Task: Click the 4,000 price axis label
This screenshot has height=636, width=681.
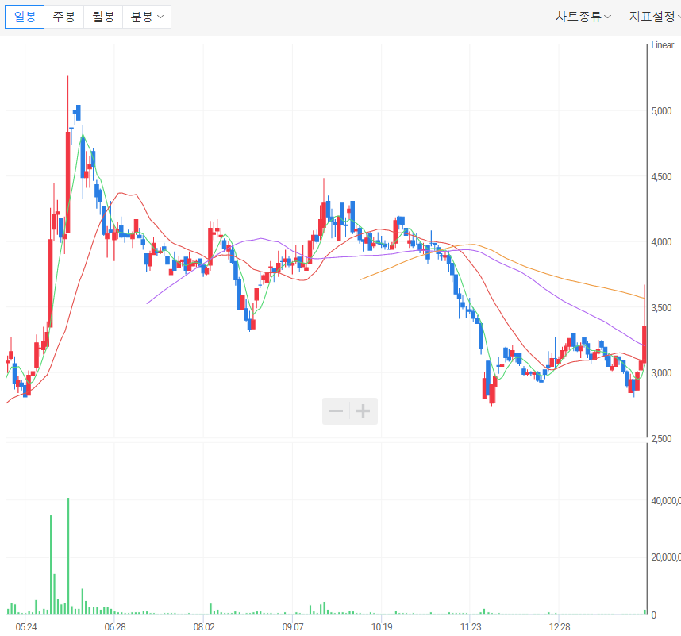Action: click(661, 242)
